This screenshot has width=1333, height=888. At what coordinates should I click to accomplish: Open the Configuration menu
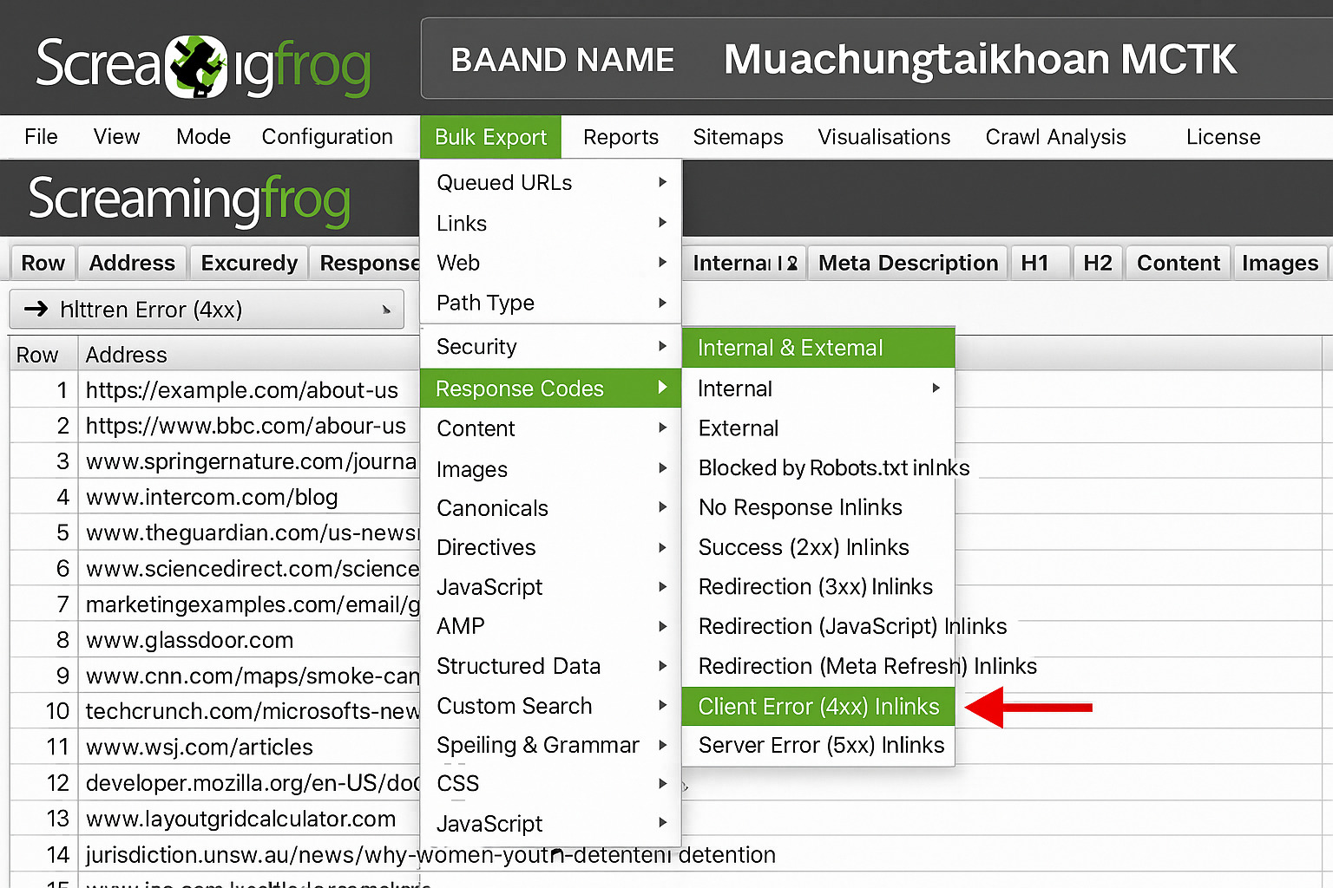pos(327,137)
